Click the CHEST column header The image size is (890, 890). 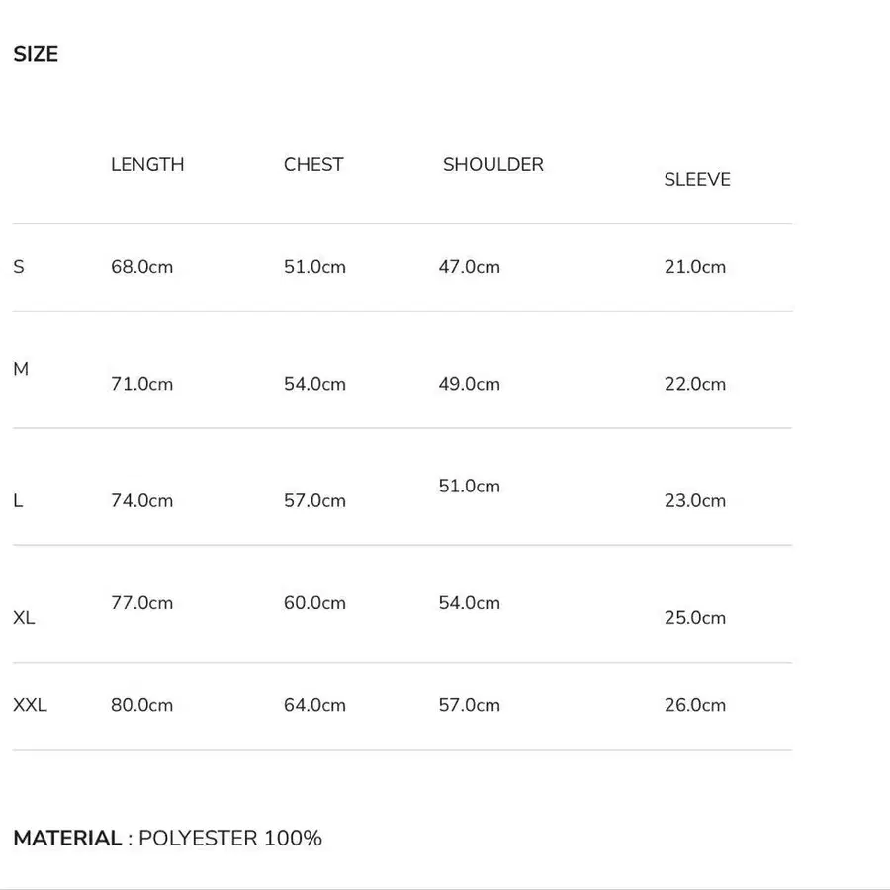(x=313, y=164)
